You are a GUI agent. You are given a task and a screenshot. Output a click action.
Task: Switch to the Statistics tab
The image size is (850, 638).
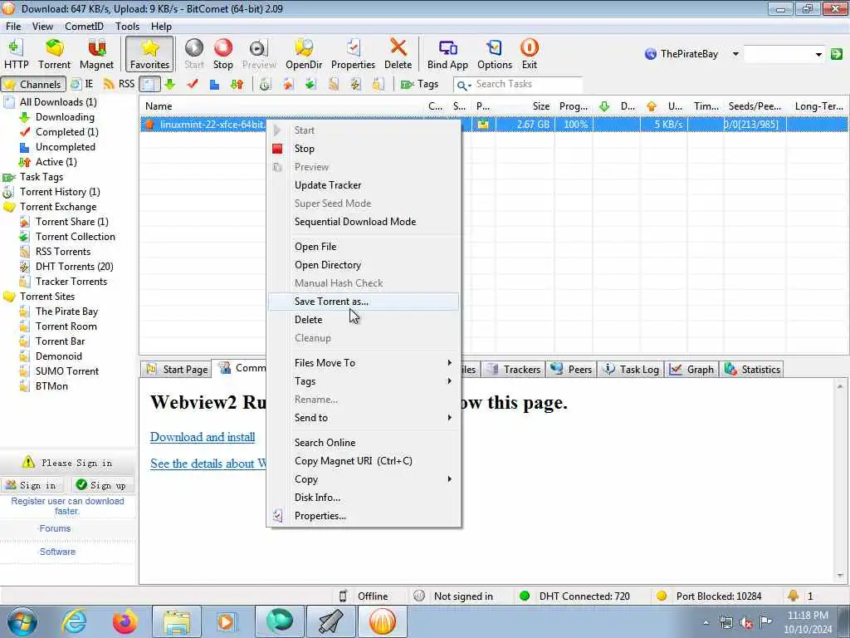pyautogui.click(x=752, y=370)
